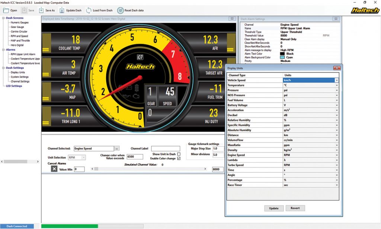This screenshot has height=229, width=381.
Task: Click the Dash Connected status indicator
Action: tap(17, 226)
